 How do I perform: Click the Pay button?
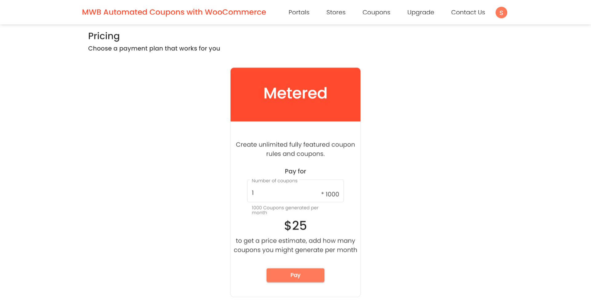coord(295,275)
